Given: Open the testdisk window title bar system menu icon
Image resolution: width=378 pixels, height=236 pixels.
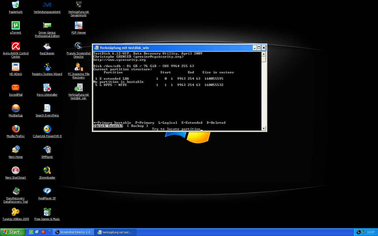Looking at the screenshot, I should coord(96,48).
